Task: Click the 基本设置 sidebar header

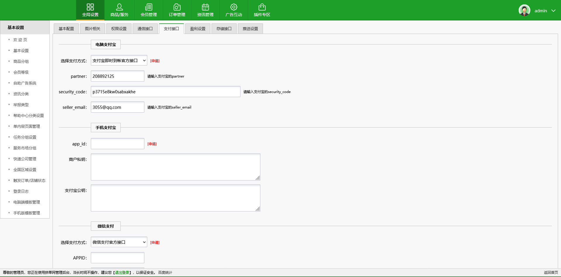Action: (25, 27)
